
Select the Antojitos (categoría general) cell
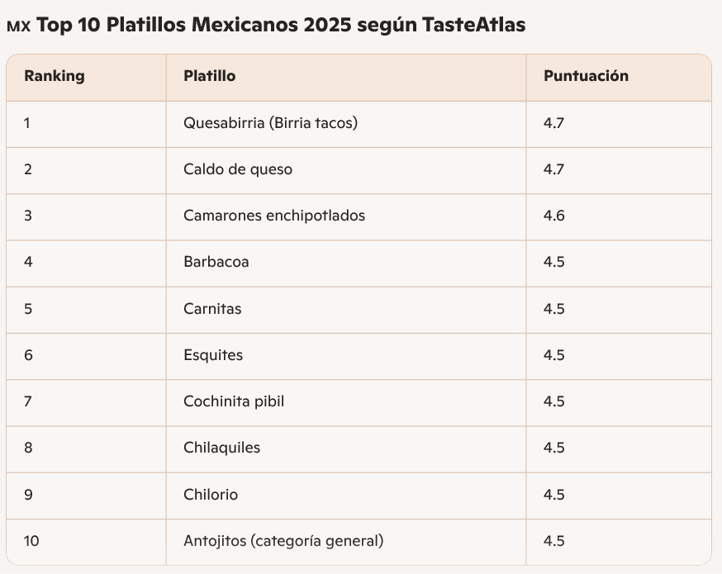click(283, 541)
